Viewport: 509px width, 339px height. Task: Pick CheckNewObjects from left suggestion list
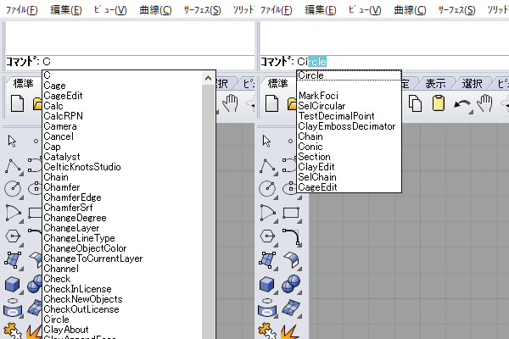(81, 299)
